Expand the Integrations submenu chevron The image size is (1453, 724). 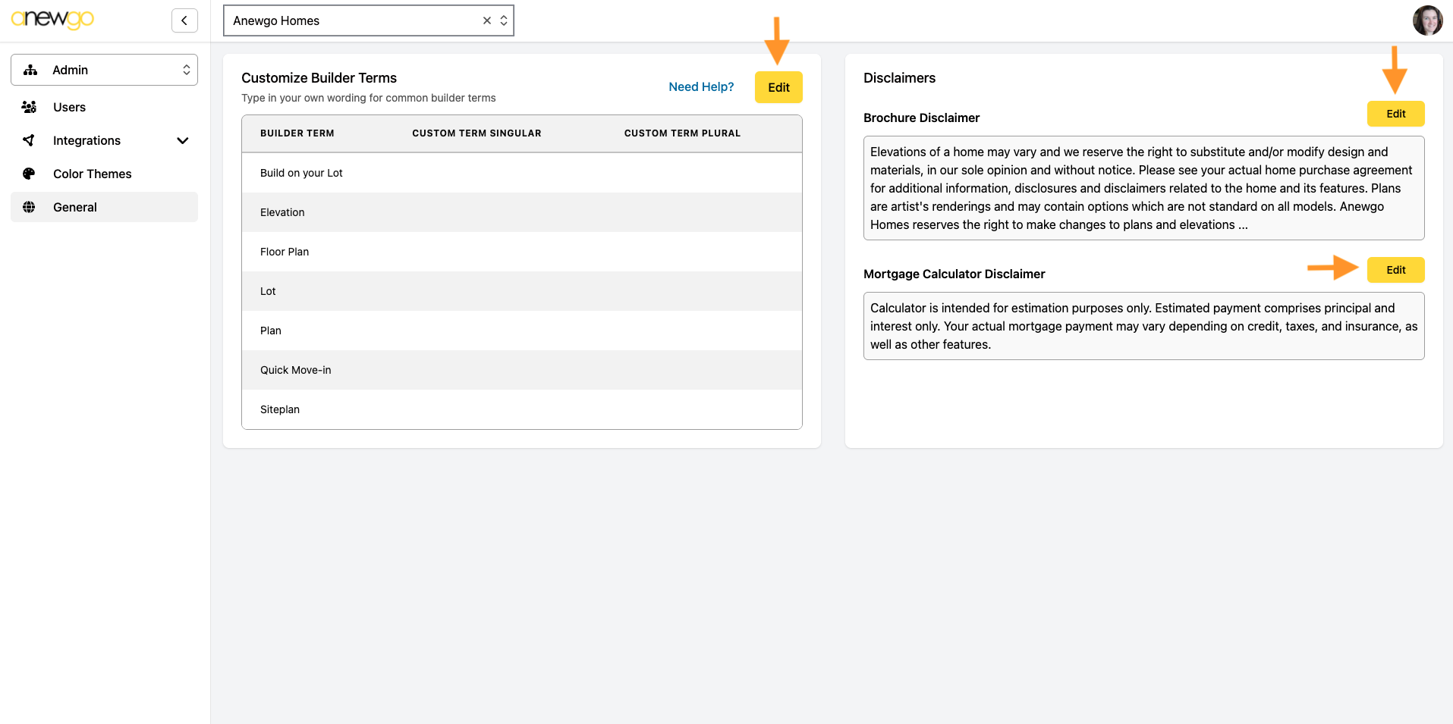coord(182,140)
